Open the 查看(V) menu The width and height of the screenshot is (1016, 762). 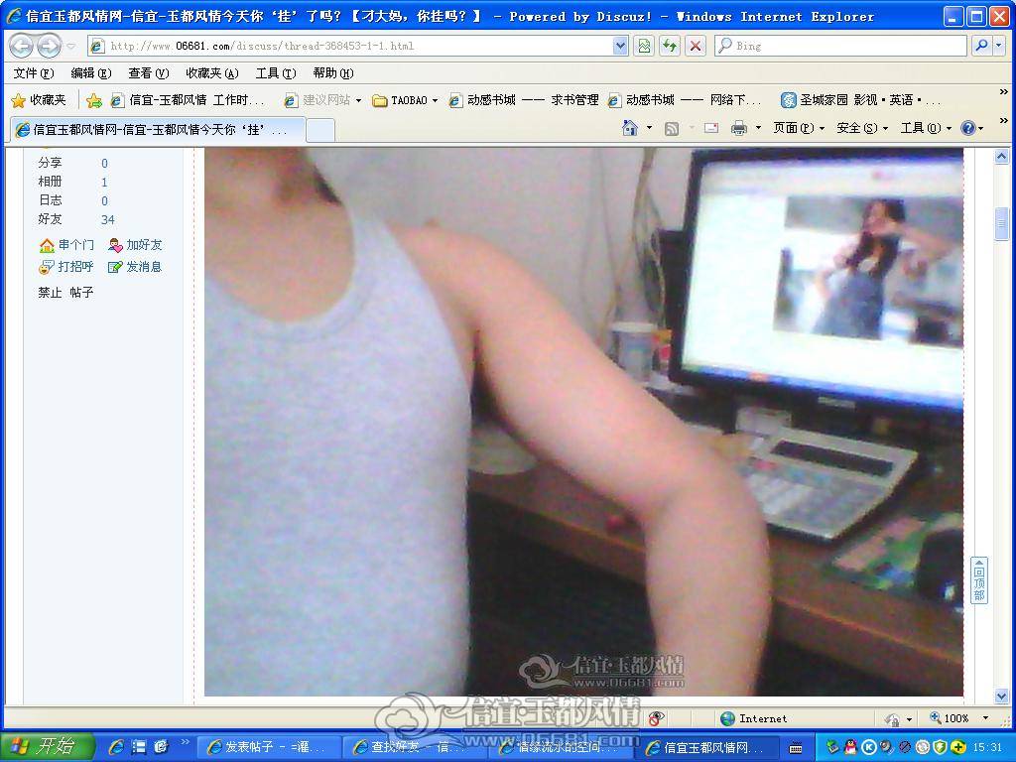click(x=149, y=73)
